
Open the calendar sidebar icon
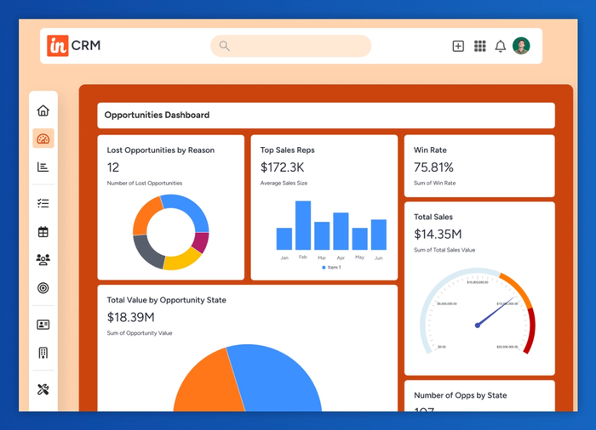[x=43, y=231]
